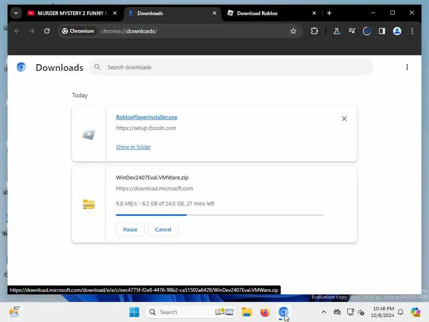Screen dimensions: 429x322
Task: Open the network display tray icon
Action: [350, 312]
